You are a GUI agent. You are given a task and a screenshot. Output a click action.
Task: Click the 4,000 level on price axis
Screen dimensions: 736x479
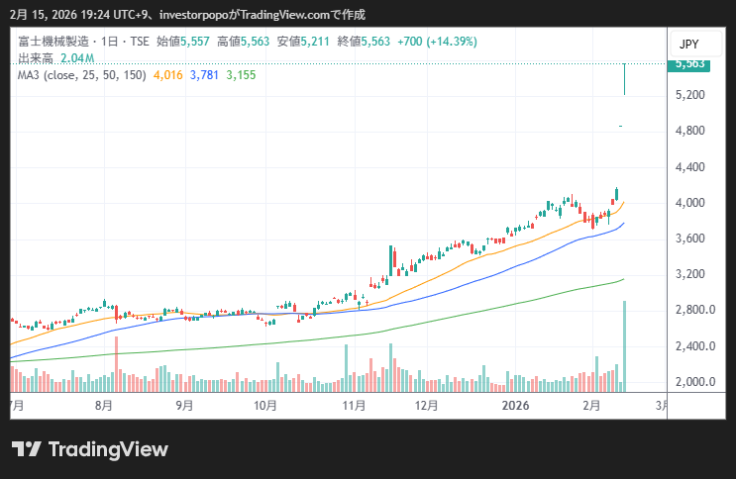click(688, 203)
